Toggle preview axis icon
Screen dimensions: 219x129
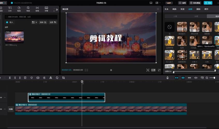(196, 78)
